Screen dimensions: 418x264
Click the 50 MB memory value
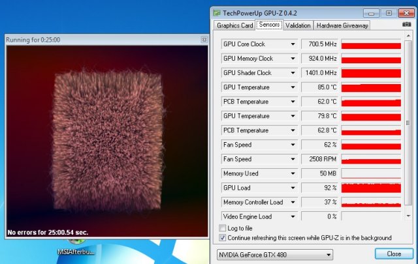319,173
